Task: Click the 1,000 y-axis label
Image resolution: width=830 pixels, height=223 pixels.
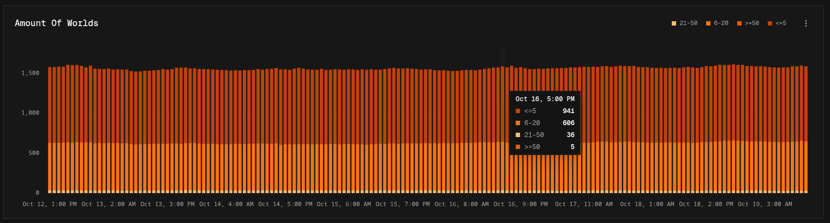Action: click(30, 113)
